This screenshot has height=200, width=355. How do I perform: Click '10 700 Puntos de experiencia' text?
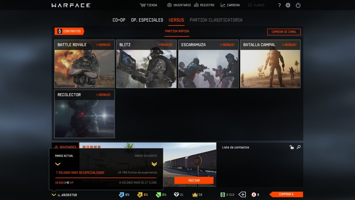(137, 172)
